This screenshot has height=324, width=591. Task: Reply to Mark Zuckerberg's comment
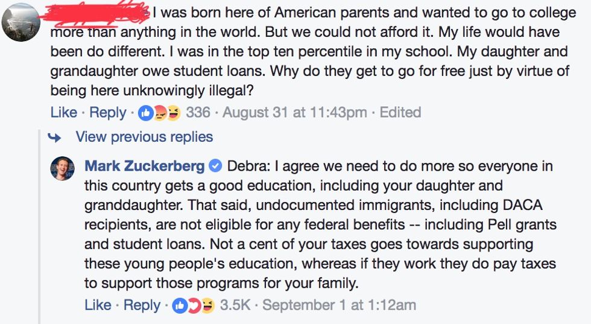pyautogui.click(x=142, y=305)
